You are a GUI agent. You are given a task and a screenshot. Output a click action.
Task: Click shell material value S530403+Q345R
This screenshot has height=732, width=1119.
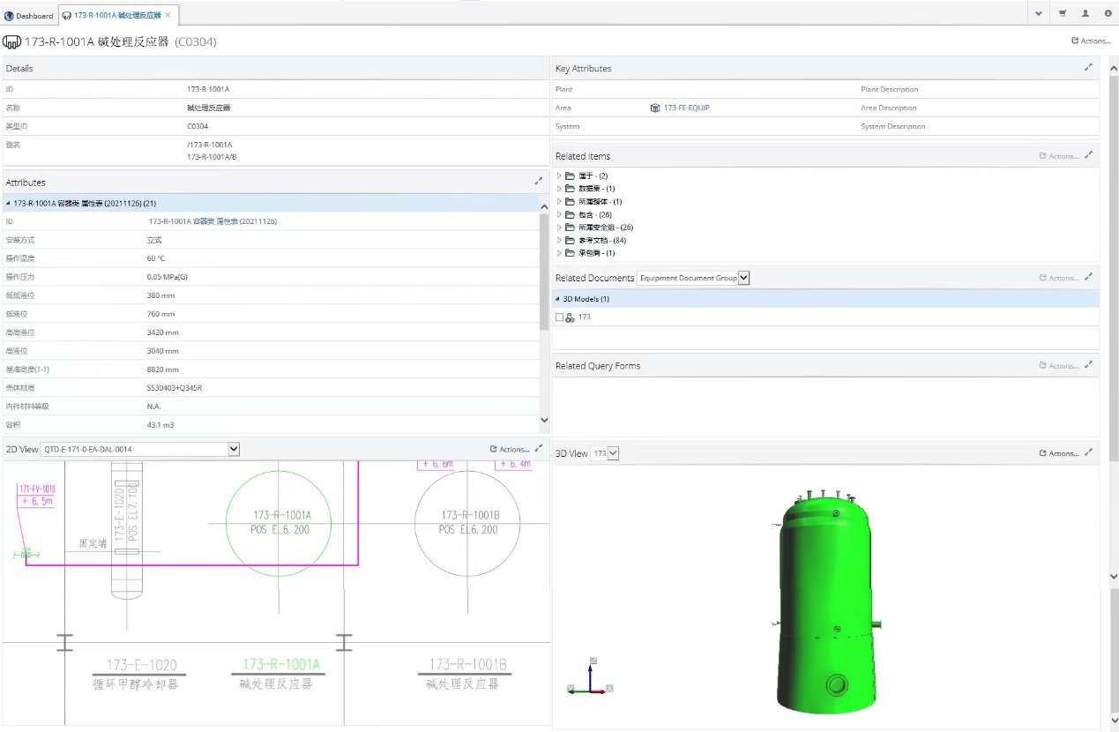click(x=175, y=388)
